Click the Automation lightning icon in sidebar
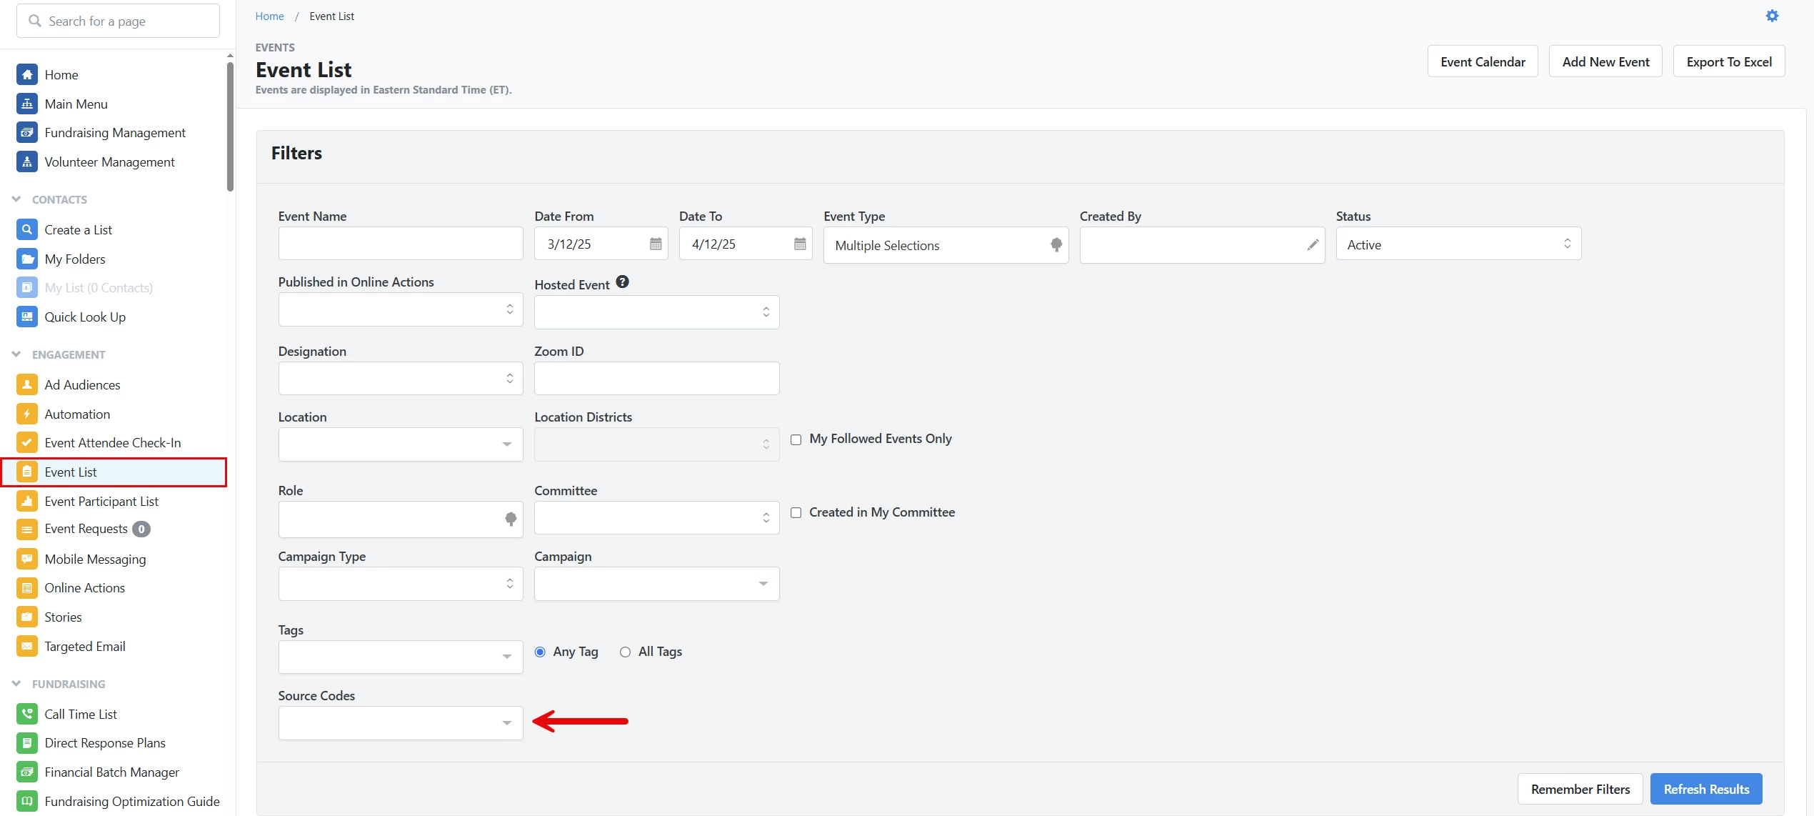Screen dimensions: 1814x816 click(x=26, y=414)
